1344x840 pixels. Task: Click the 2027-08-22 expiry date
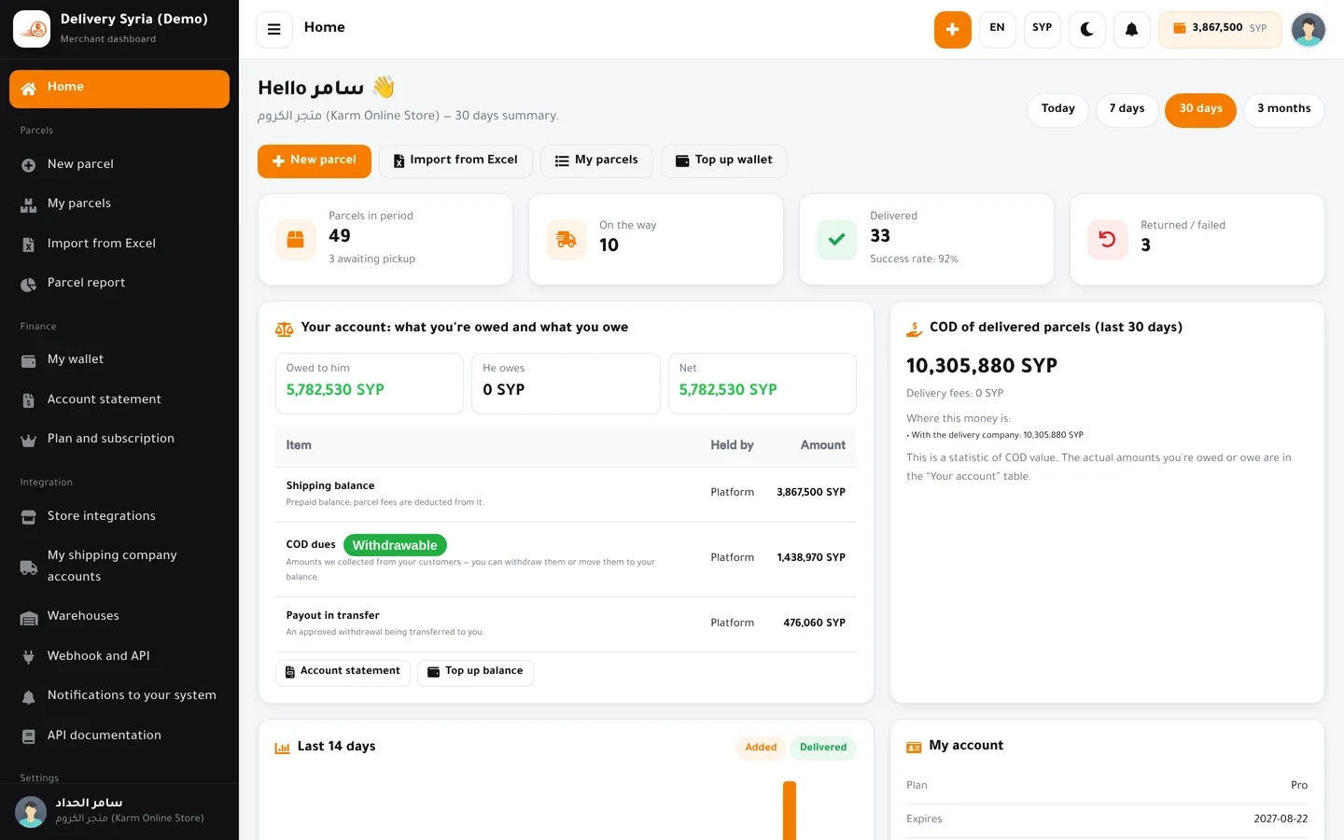1281,819
